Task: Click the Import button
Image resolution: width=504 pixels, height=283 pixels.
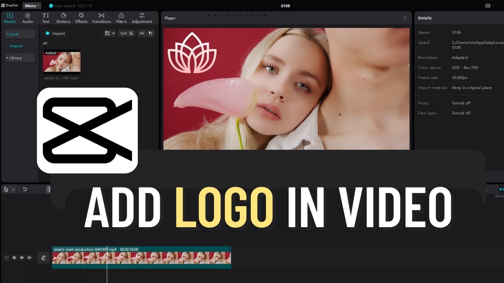Action: pyautogui.click(x=55, y=33)
